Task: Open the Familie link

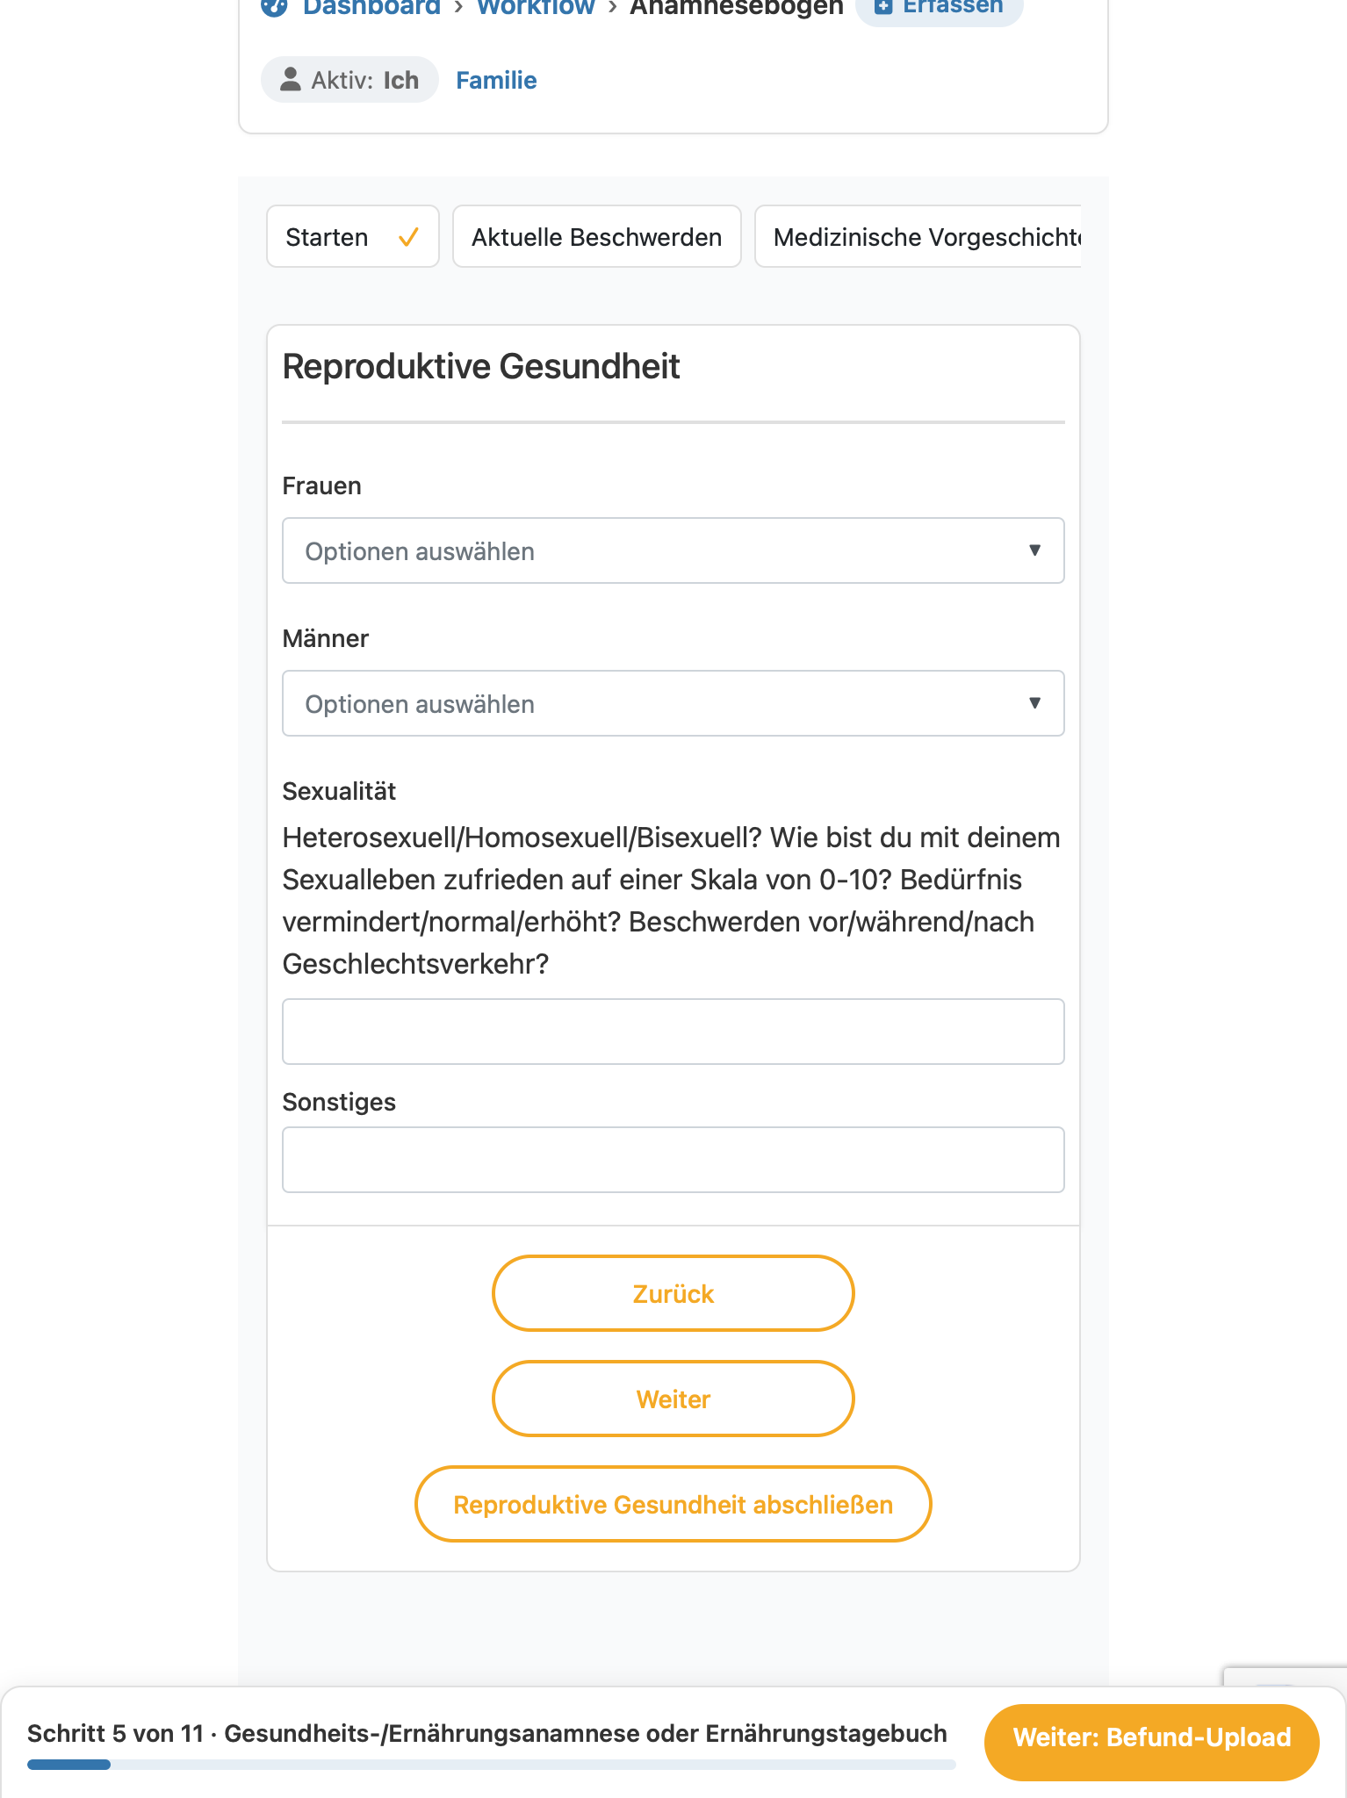Action: [496, 80]
